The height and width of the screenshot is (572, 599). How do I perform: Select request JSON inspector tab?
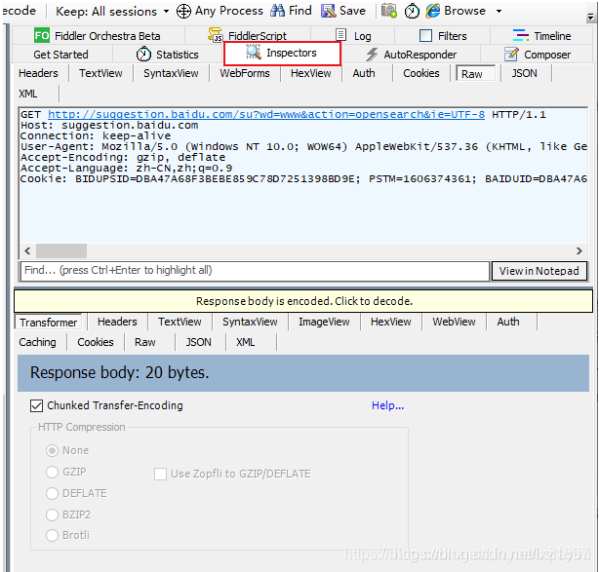tap(524, 73)
